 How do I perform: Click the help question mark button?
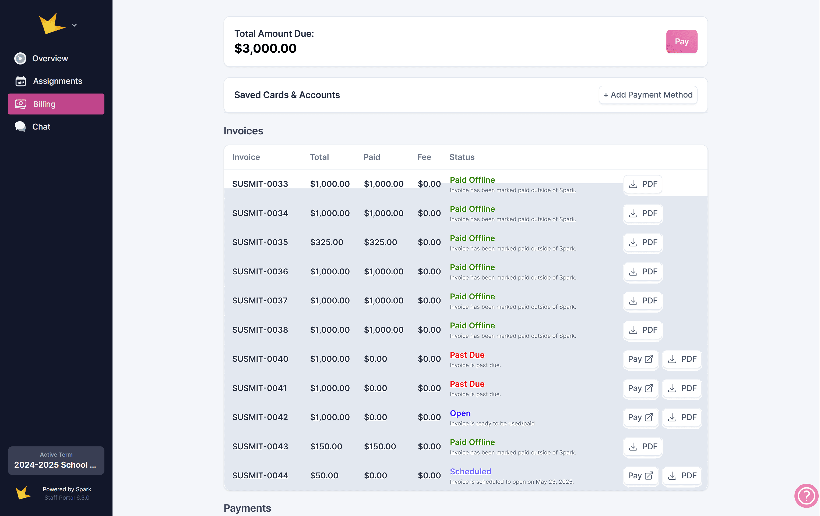point(806,495)
